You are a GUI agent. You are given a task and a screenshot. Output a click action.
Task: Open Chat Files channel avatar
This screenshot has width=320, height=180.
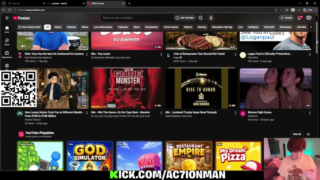243,55
